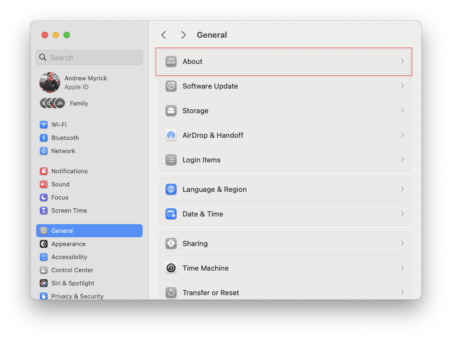Open Accessibility from the sidebar
Image resolution: width=452 pixels, height=340 pixels.
point(90,257)
